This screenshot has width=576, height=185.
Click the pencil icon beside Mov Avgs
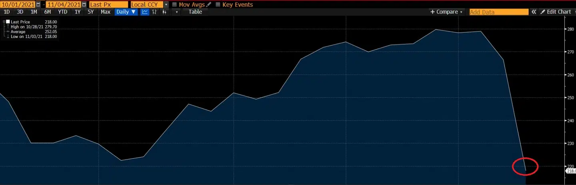(x=208, y=5)
